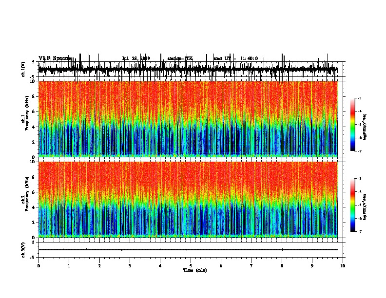
Task: Click time axis tick label '0'
Action: (x=39, y=266)
